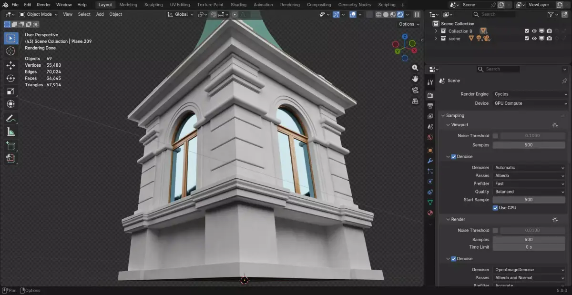The width and height of the screenshot is (572, 295).
Task: Select the Select Box tool
Action: point(10,38)
